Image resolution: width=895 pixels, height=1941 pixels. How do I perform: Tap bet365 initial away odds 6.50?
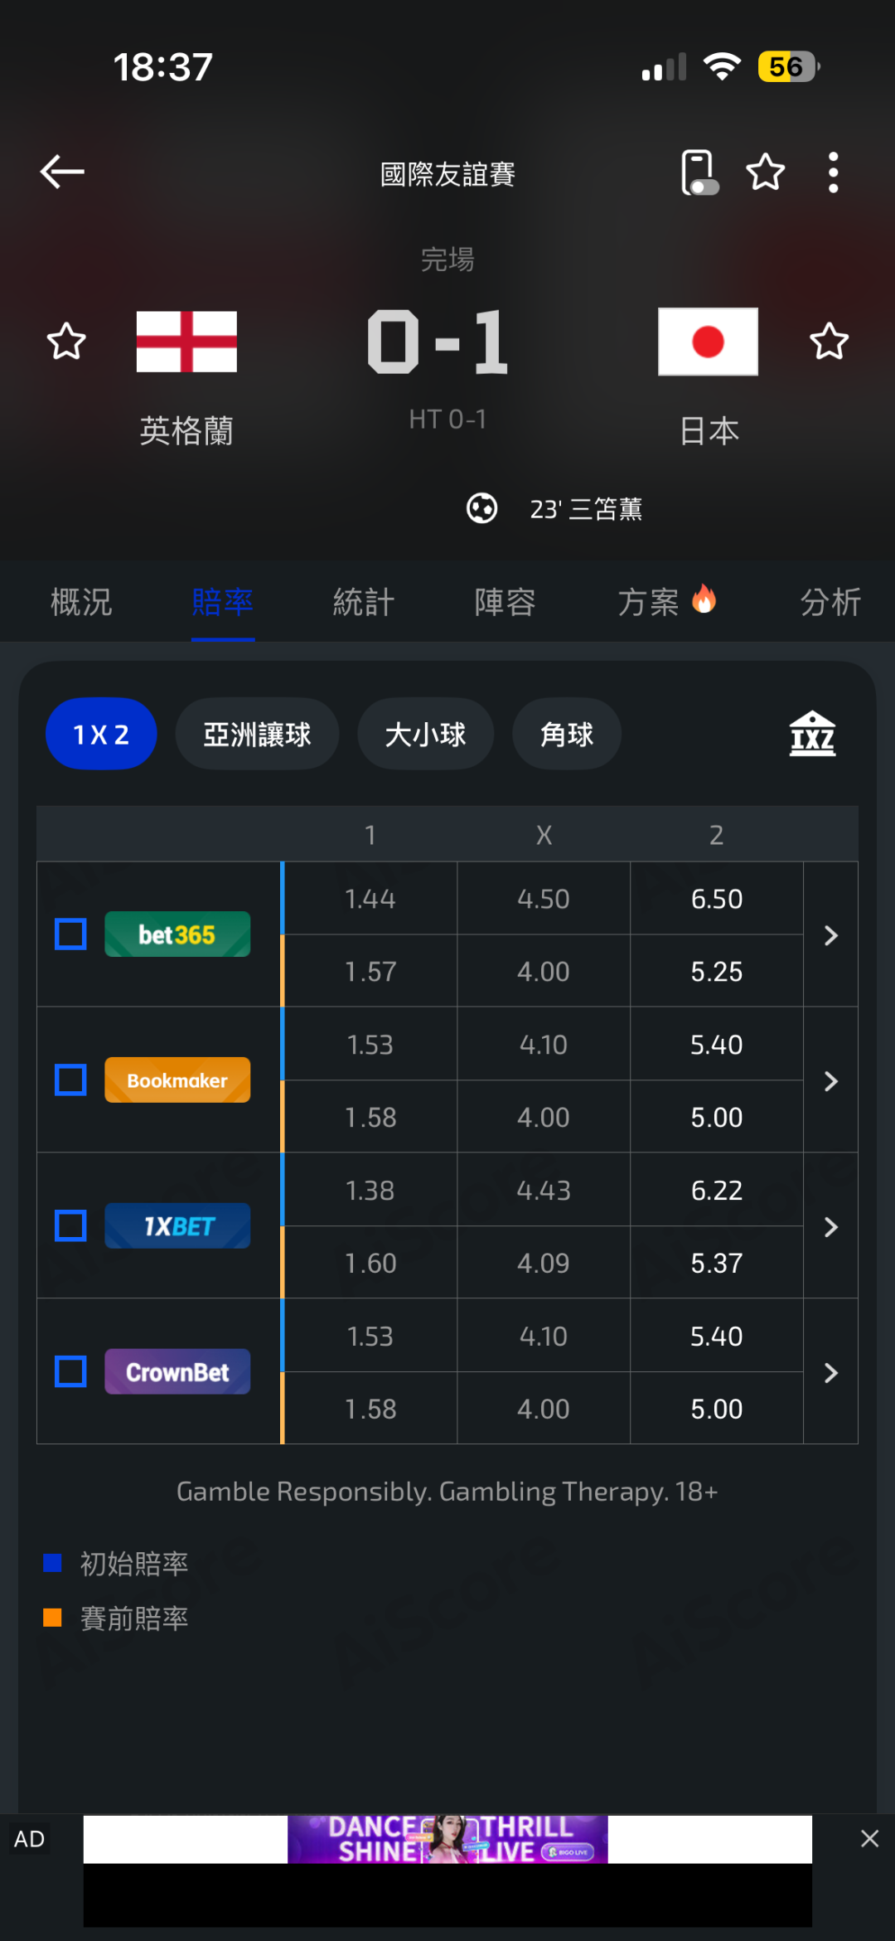(x=717, y=899)
